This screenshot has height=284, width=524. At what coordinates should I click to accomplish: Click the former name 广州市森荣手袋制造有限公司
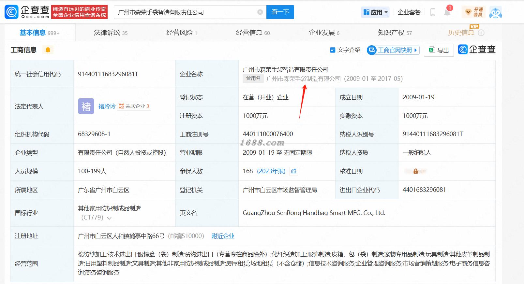(304, 78)
